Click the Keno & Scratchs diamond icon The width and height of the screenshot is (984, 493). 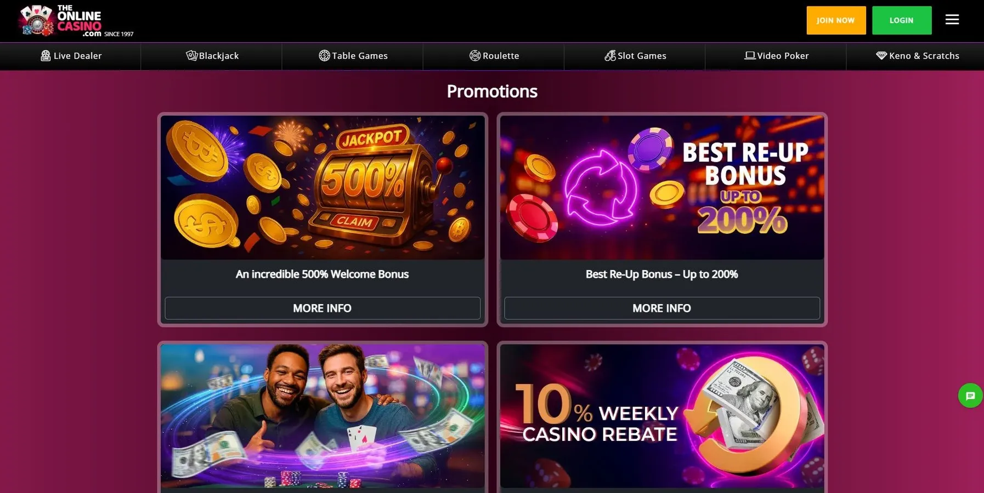point(881,56)
